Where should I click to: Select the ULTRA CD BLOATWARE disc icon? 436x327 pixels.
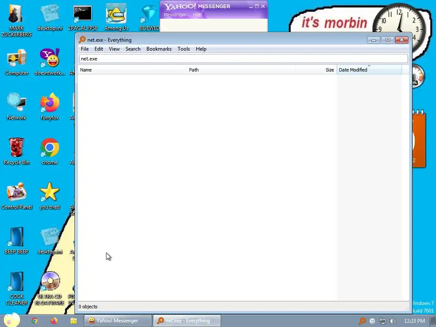click(x=49, y=288)
